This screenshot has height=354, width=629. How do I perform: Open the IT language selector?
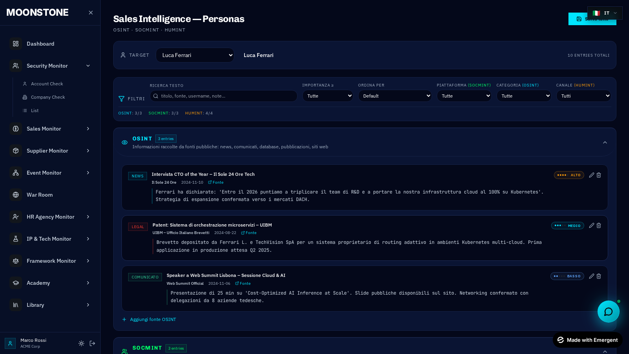(x=605, y=13)
